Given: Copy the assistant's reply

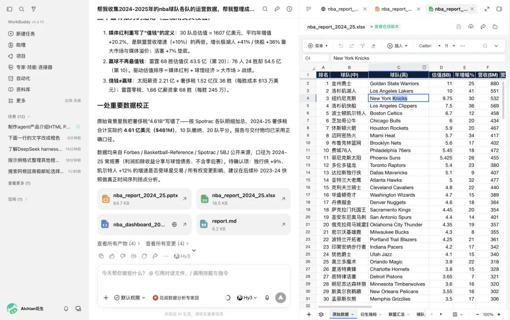Looking at the screenshot, I should click(x=101, y=256).
